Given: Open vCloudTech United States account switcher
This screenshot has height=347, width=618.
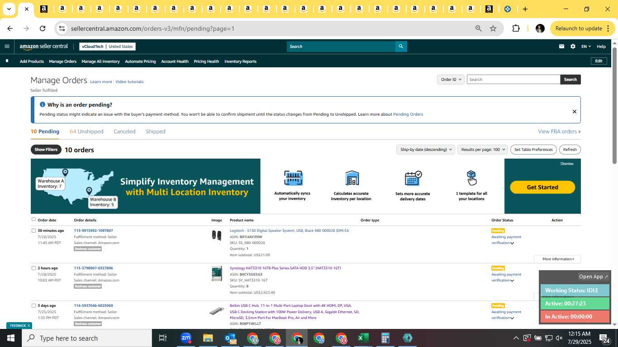Looking at the screenshot, I should point(107,47).
